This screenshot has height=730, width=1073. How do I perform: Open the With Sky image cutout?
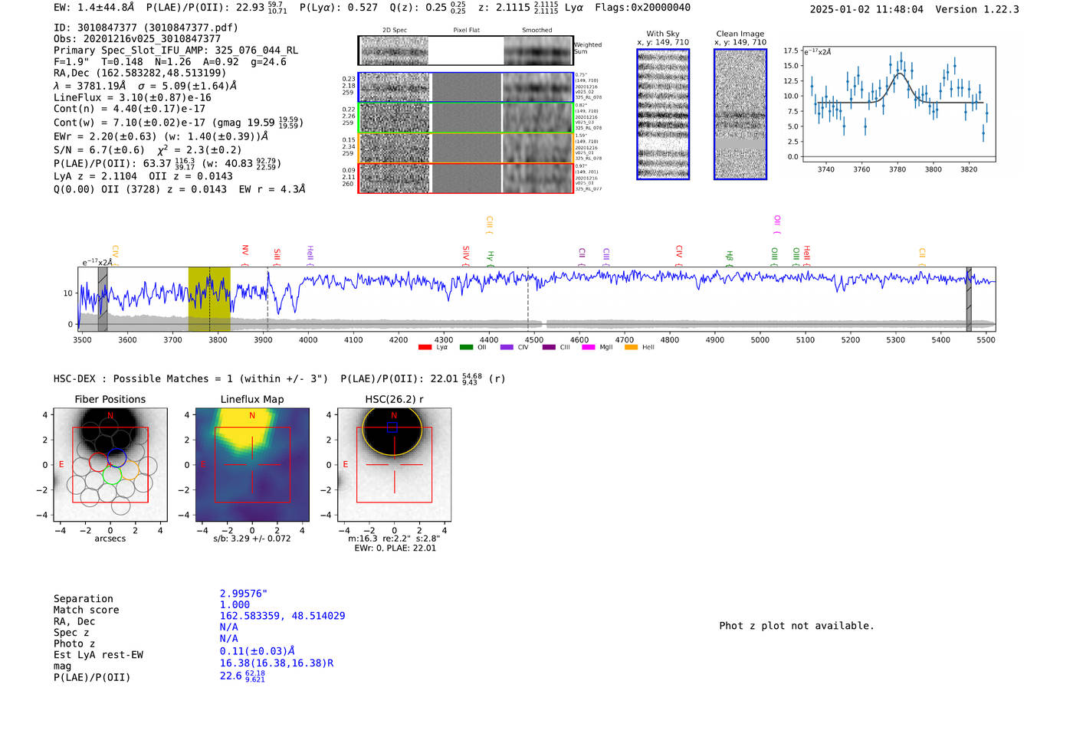[x=663, y=114]
